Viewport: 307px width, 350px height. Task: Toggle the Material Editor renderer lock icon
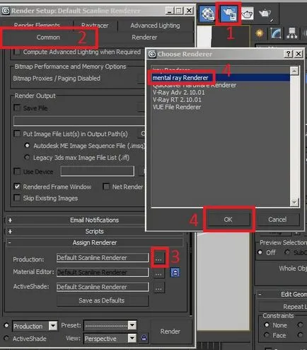pyautogui.click(x=175, y=272)
